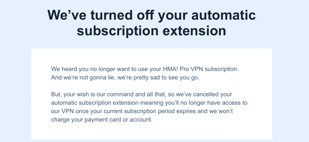Click the line starting "our VPN once your current"
This screenshot has height=142, width=309.
[x=142, y=111]
